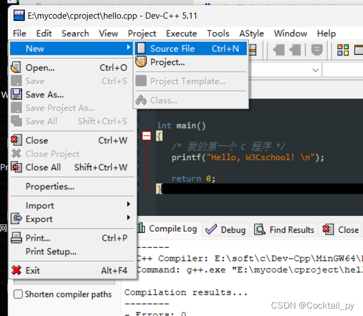Select Close All menu entry
Screen dimensions: 363x316
point(72,167)
